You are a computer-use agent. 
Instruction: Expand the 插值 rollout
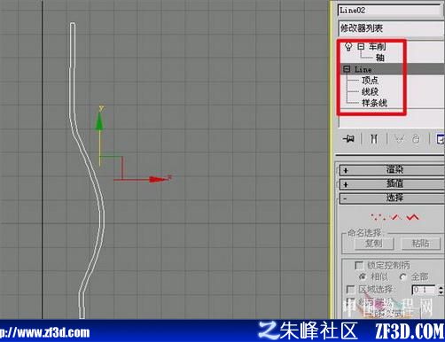tap(392, 184)
